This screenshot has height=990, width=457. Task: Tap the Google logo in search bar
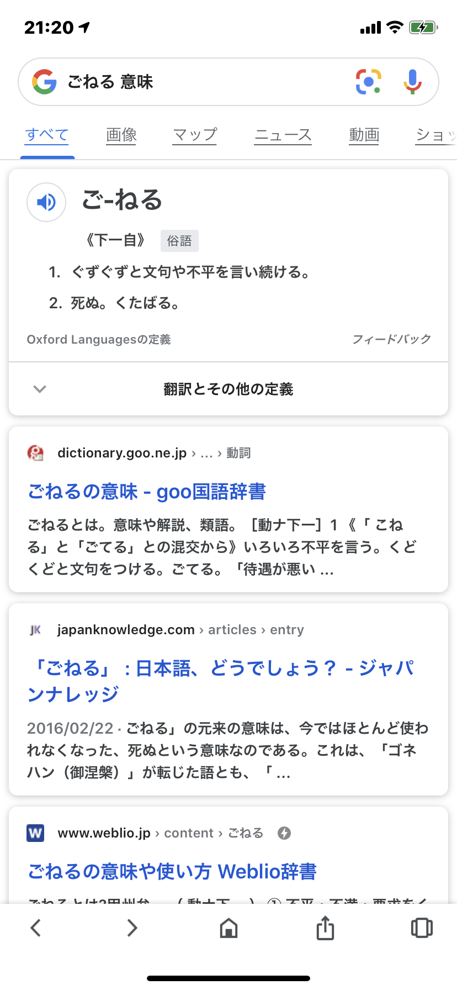(44, 82)
